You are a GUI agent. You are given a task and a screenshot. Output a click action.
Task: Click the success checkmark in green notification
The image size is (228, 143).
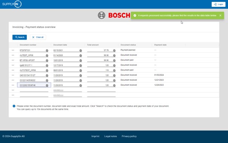[135, 15]
